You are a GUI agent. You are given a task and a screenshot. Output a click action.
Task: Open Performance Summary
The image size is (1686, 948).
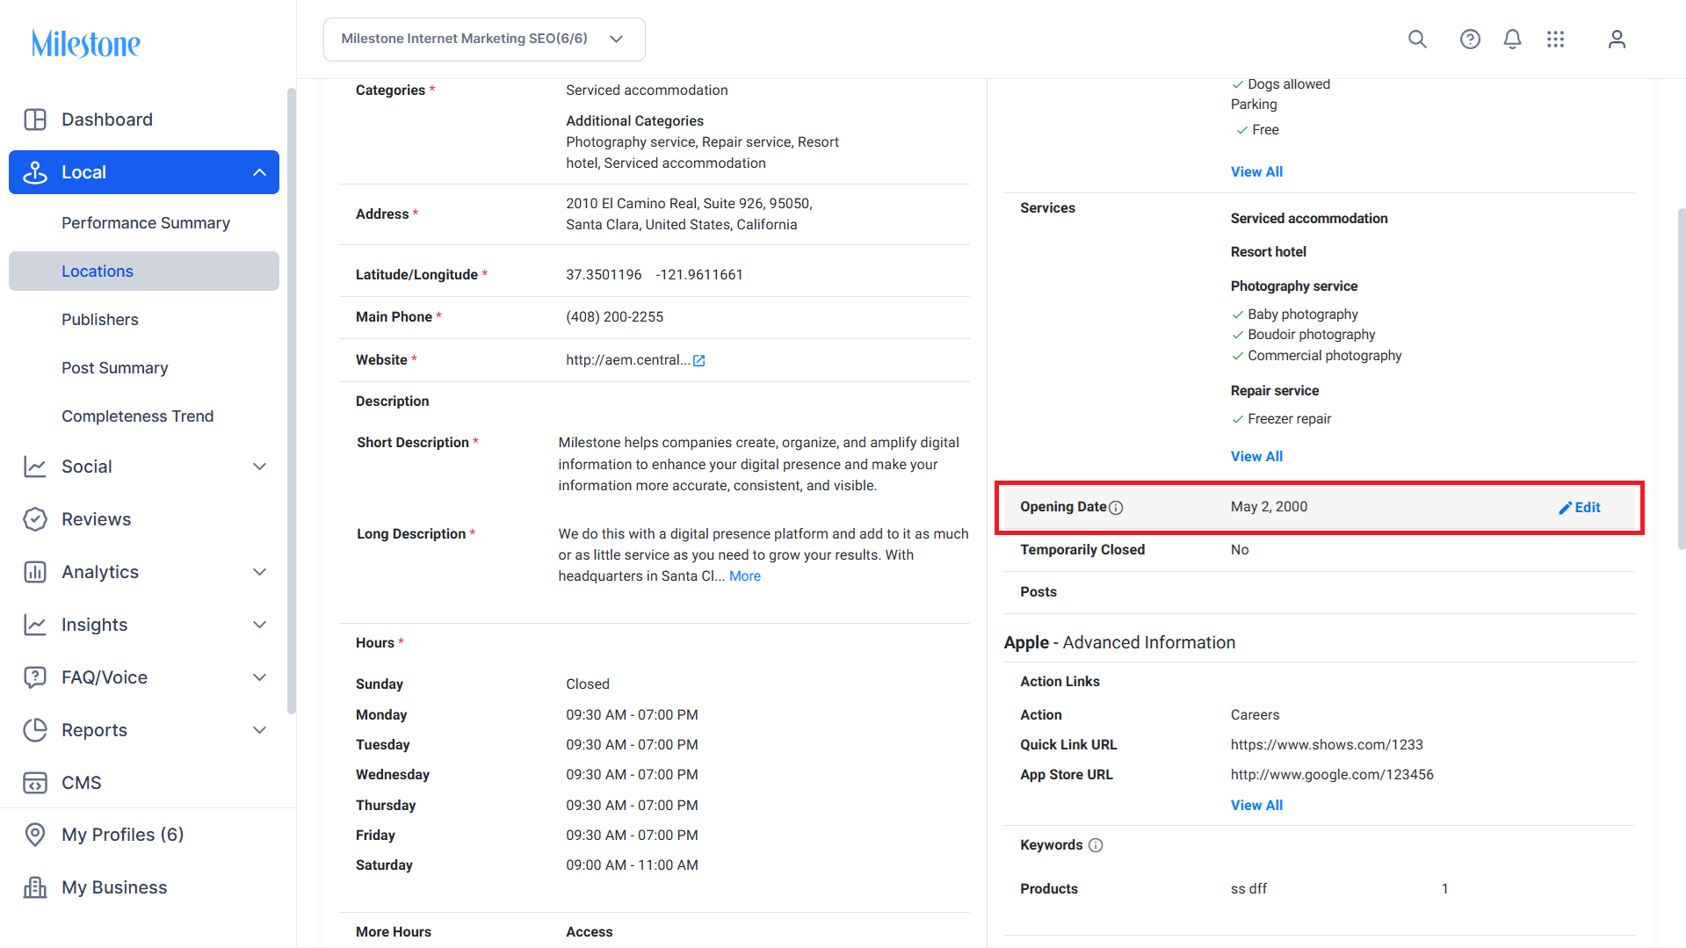pos(144,223)
